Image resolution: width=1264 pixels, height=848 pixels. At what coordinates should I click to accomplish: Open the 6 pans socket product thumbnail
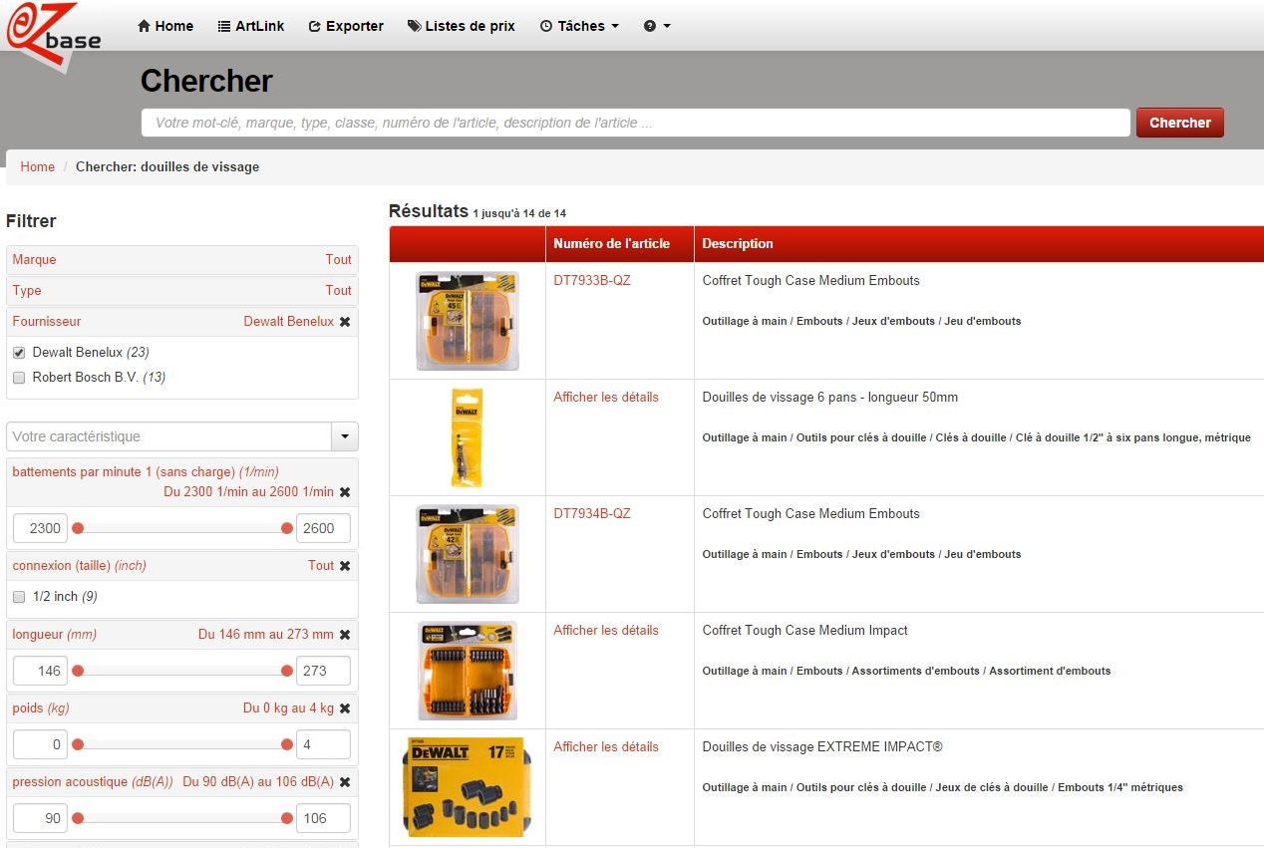[x=468, y=437]
